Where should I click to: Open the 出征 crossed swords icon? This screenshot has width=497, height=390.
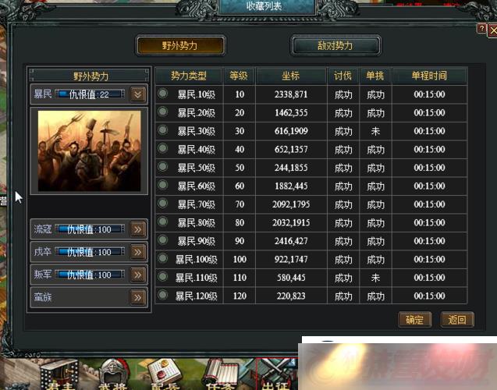pyautogui.click(x=277, y=375)
